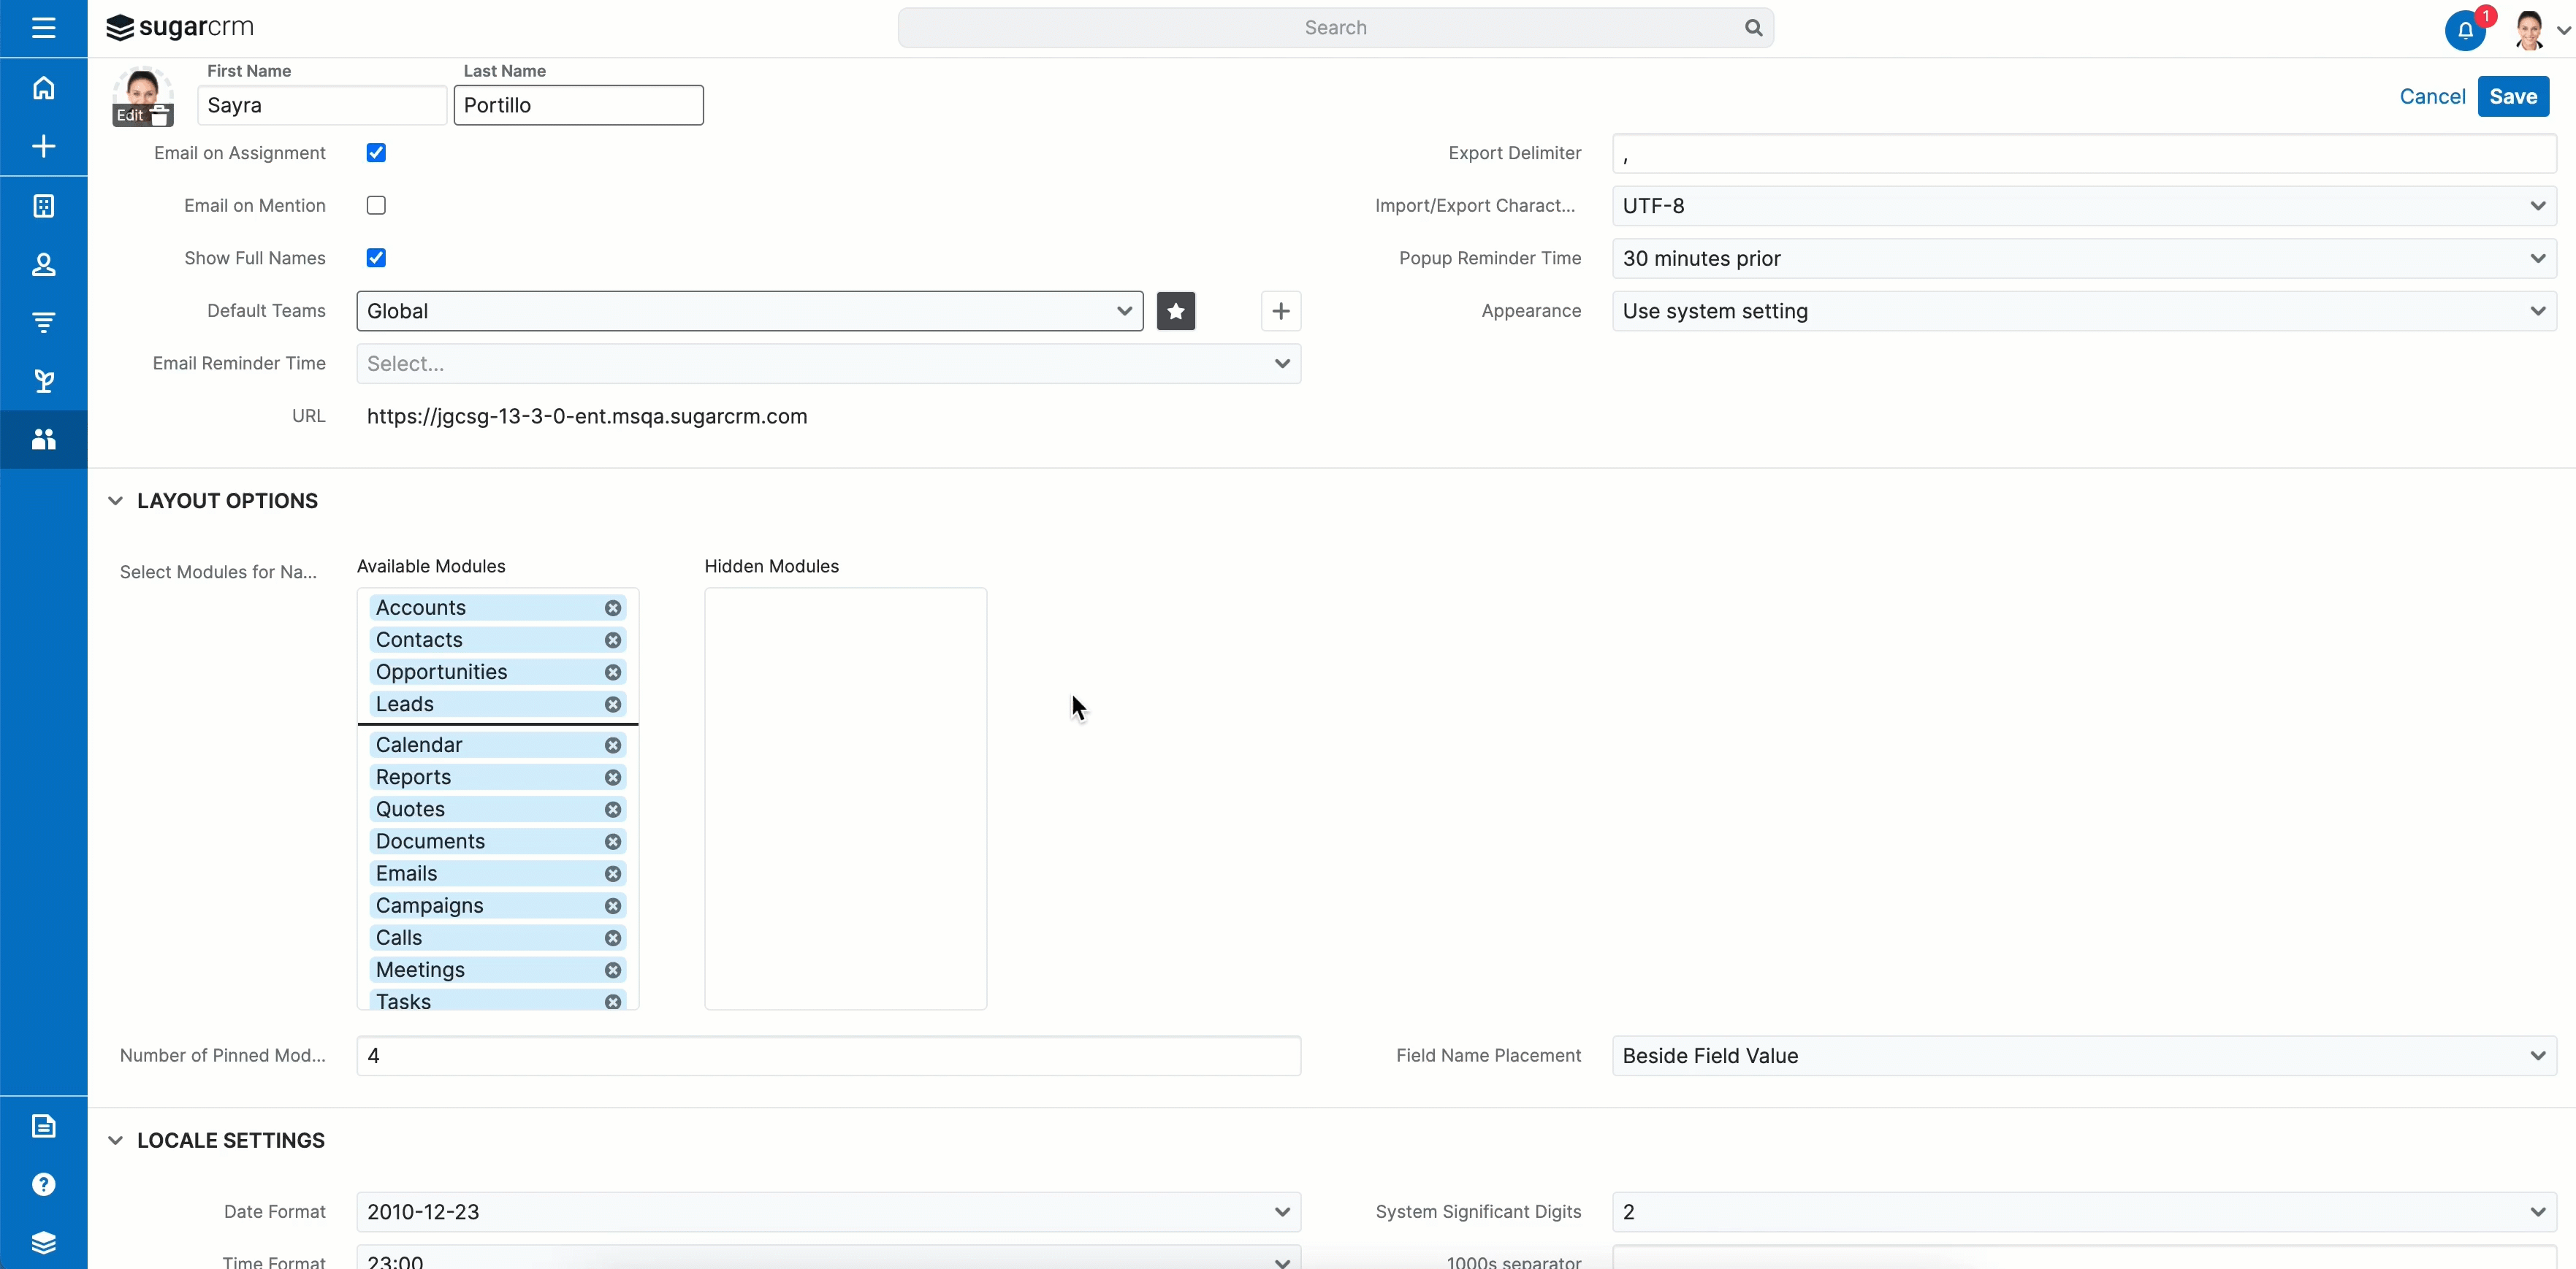Uncheck the Email on Assignment checkbox
The height and width of the screenshot is (1269, 2576).
point(376,153)
